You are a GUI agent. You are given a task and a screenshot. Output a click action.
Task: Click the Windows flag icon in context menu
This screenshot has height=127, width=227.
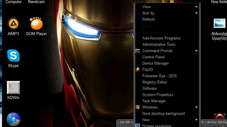(138, 107)
